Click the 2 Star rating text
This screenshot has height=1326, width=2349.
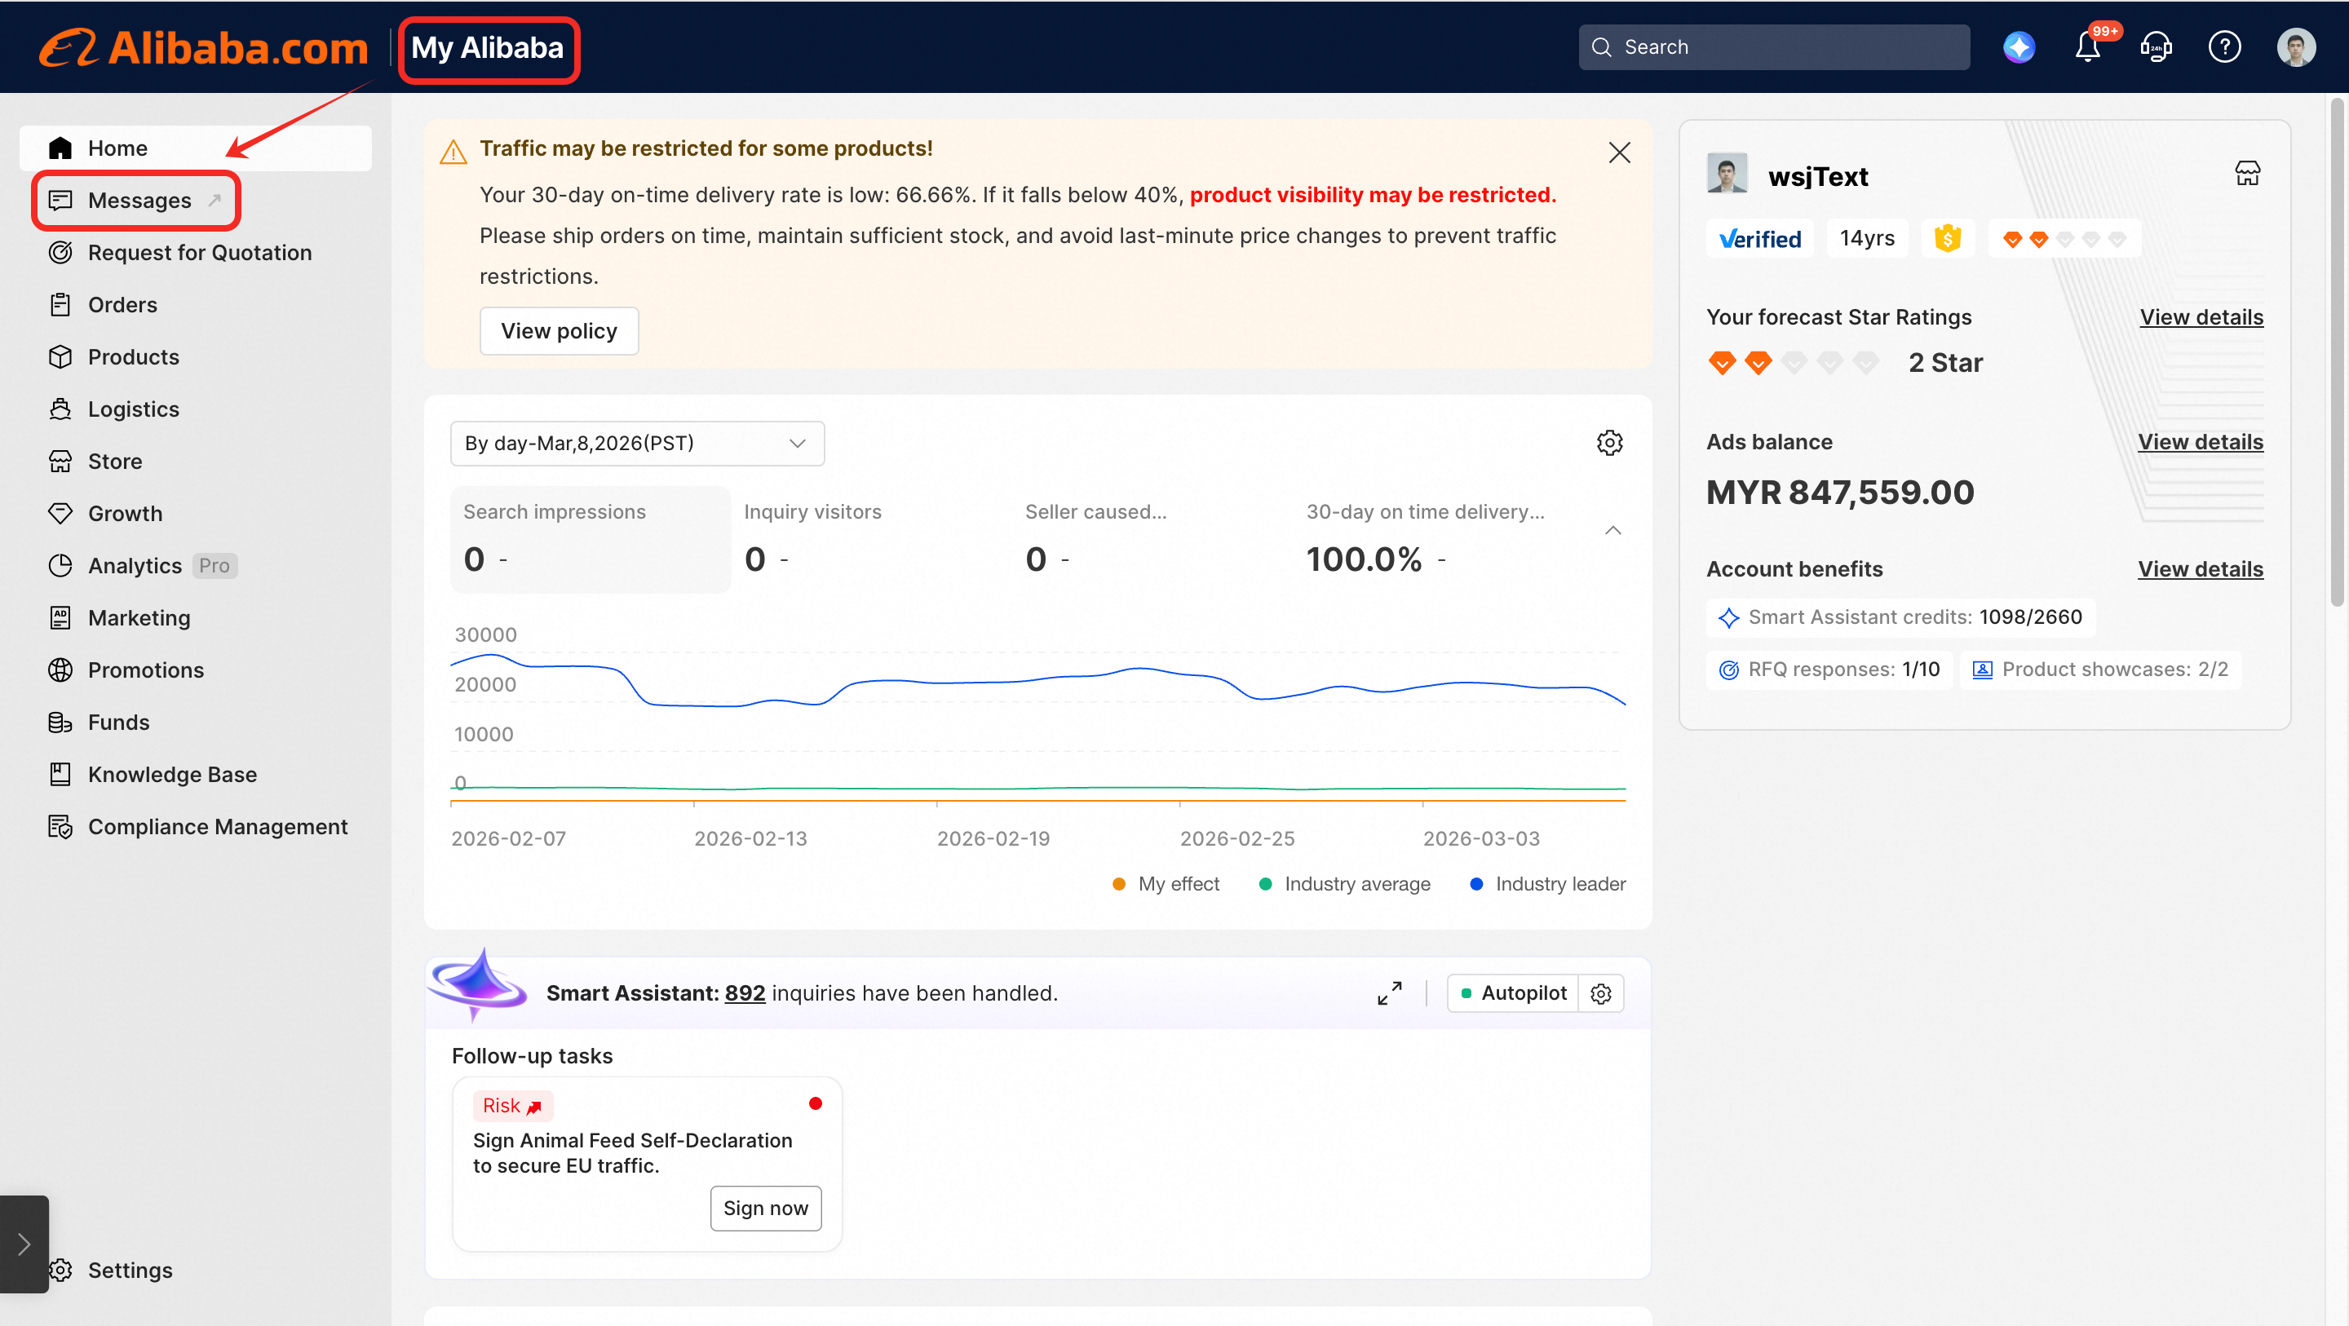click(x=1945, y=363)
